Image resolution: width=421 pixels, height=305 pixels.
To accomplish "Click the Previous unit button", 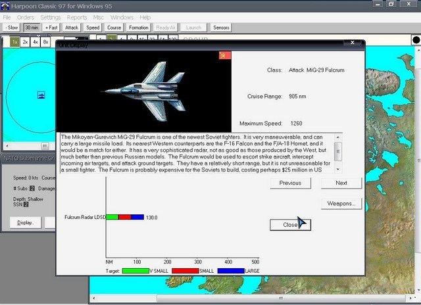I will 290,183.
